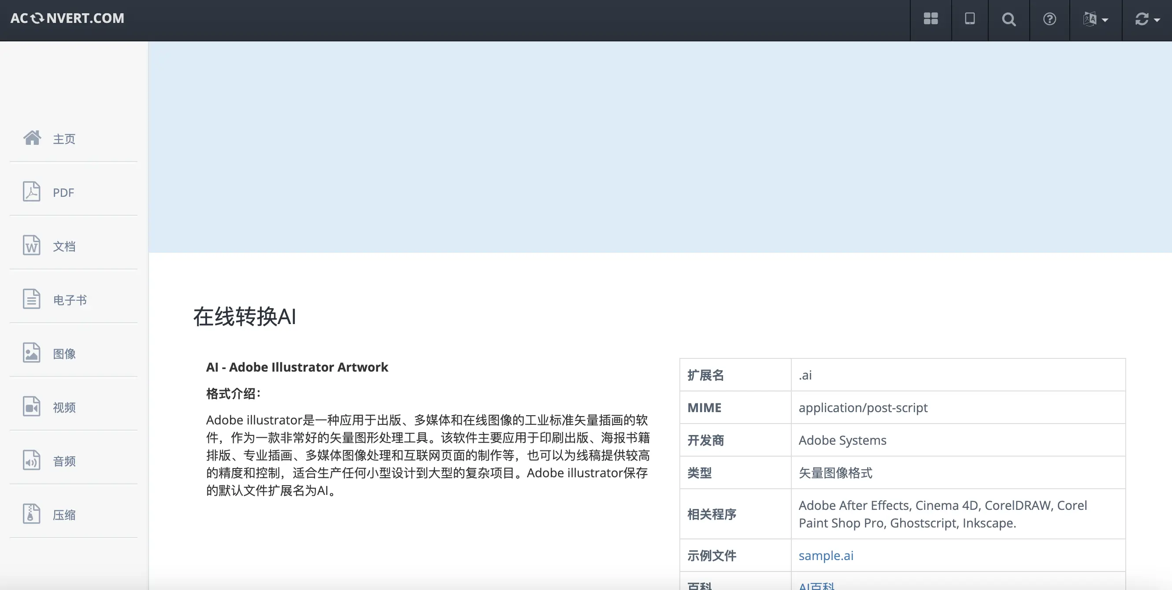The image size is (1172, 590).
Task: Click the AI - Adobe Illustrator Artwork heading
Action: pyautogui.click(x=297, y=367)
